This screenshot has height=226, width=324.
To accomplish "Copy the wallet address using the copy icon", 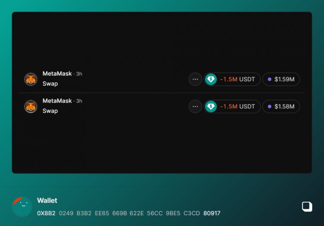I will point(307,207).
